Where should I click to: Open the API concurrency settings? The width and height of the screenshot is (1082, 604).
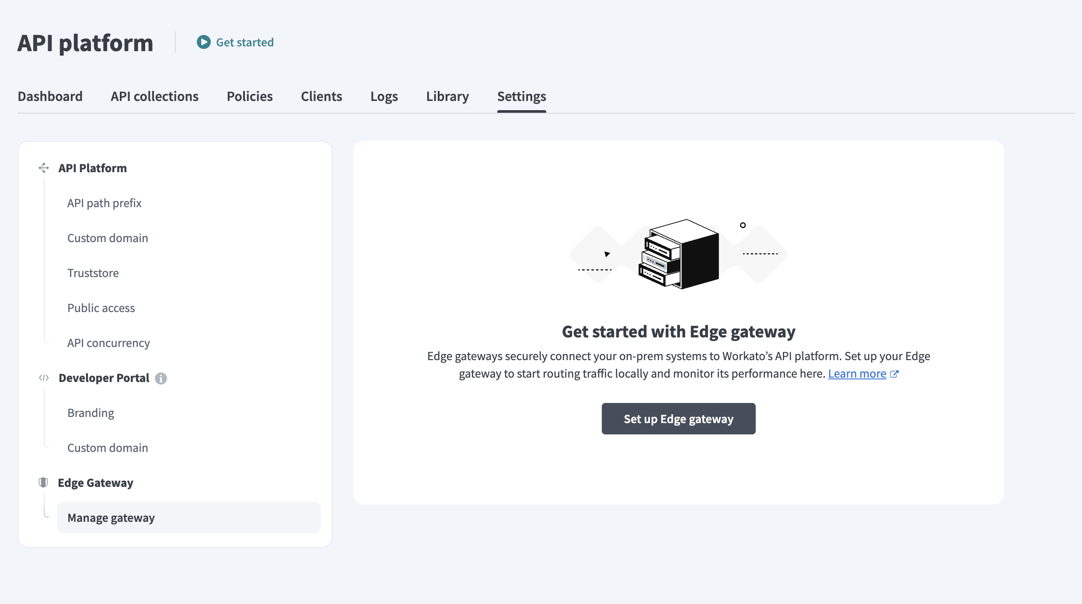click(108, 343)
